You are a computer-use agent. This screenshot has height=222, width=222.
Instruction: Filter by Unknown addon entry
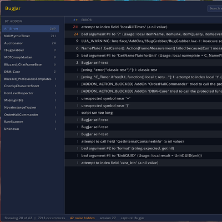(x=31, y=129)
